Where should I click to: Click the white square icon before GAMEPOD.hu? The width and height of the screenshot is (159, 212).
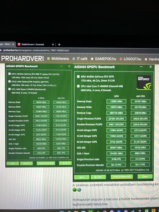(92, 59)
